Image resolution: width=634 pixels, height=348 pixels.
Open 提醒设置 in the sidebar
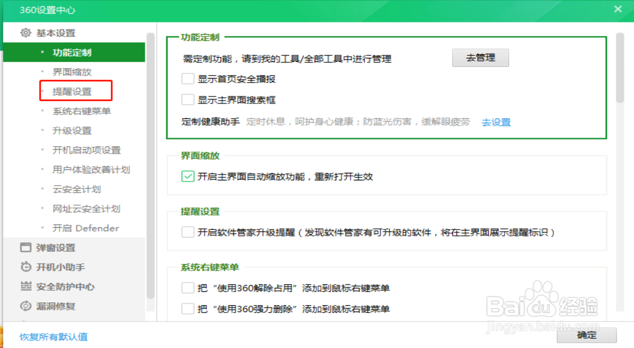(72, 91)
